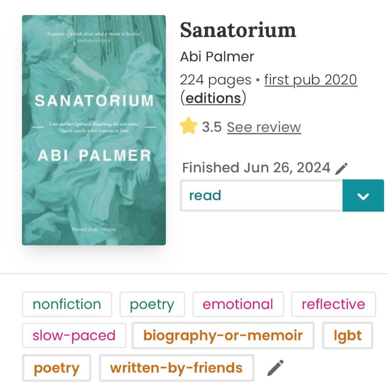Screen dimensions: 388x388
Task: Select the green poetry genre tag
Action: pyautogui.click(x=152, y=304)
